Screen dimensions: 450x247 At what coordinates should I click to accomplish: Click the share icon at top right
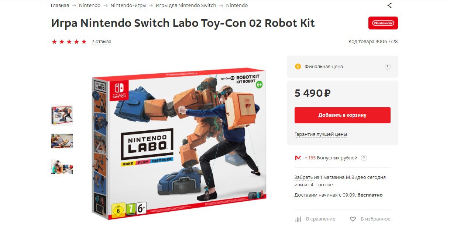pyautogui.click(x=389, y=6)
